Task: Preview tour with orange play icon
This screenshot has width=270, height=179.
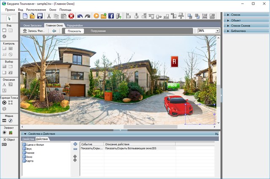Action: (x=96, y=16)
